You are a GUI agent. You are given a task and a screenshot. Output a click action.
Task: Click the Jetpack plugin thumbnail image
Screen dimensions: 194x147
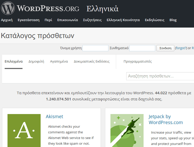click(127, 131)
